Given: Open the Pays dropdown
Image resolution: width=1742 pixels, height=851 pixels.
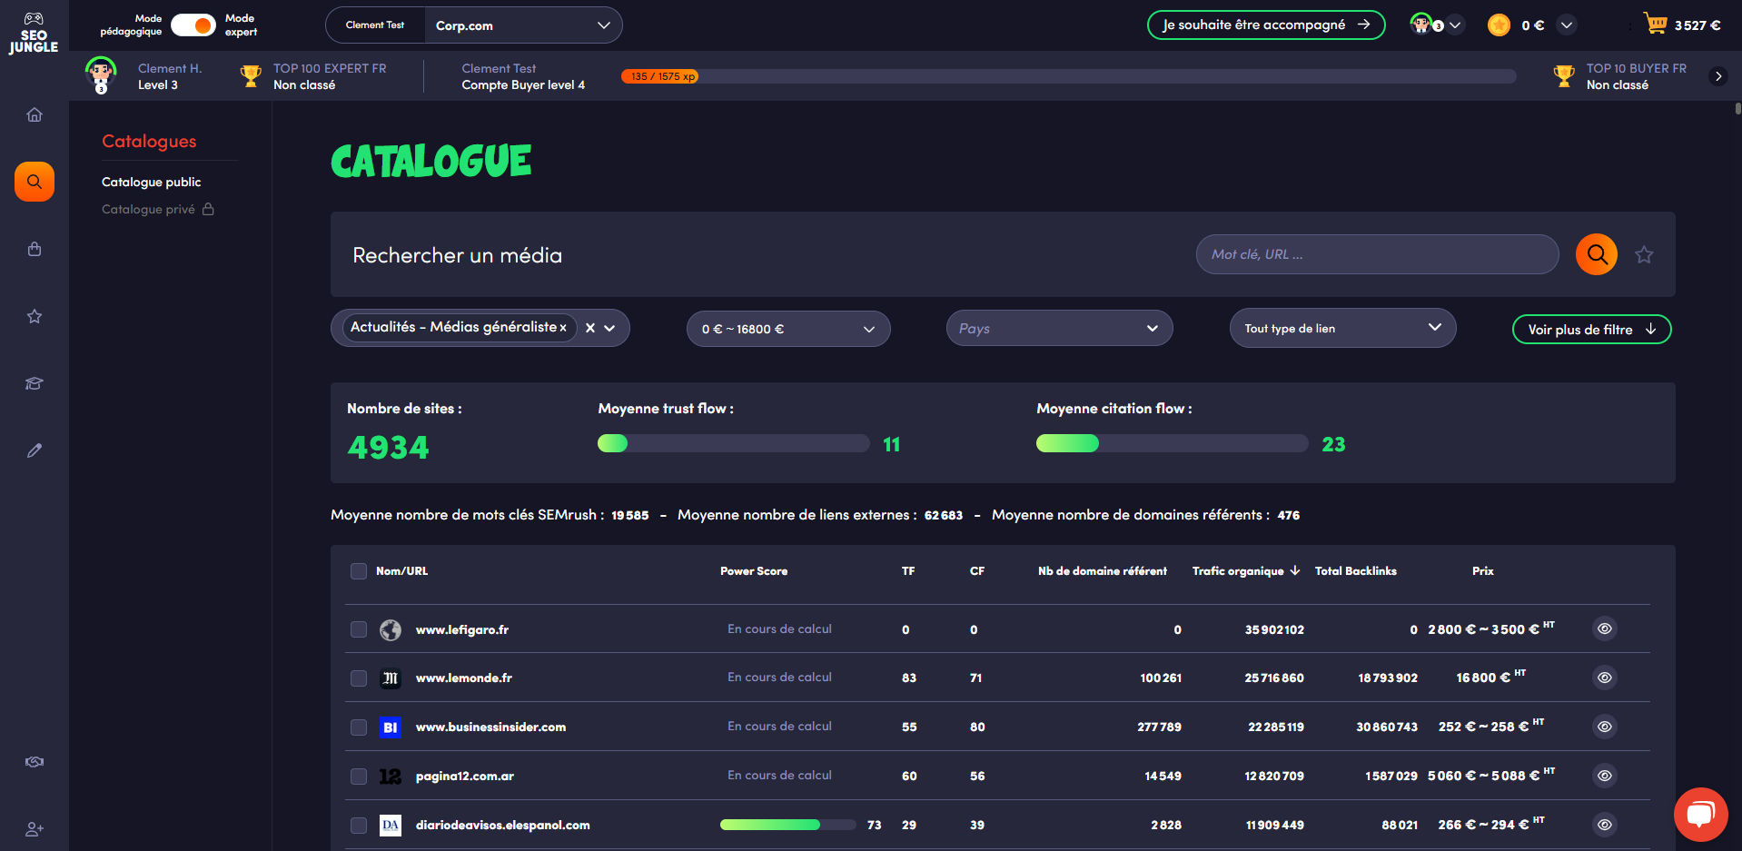Looking at the screenshot, I should [x=1058, y=329].
